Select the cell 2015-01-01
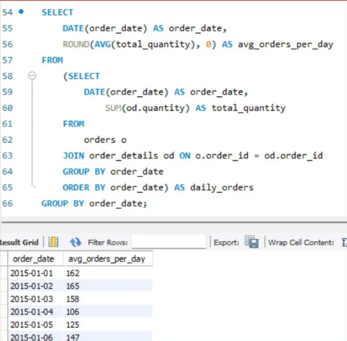This screenshot has height=341, width=347. click(x=31, y=273)
